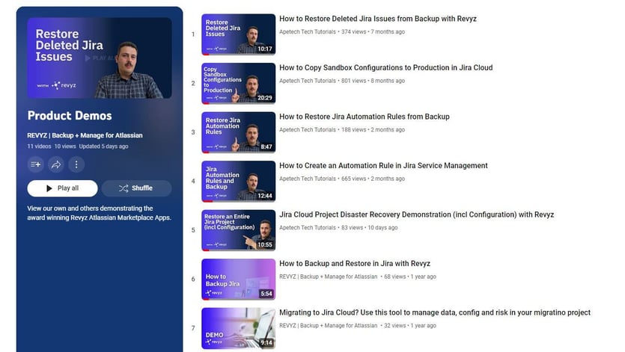The width and height of the screenshot is (625, 352).
Task: Click the save playlist icon
Action: coord(36,164)
